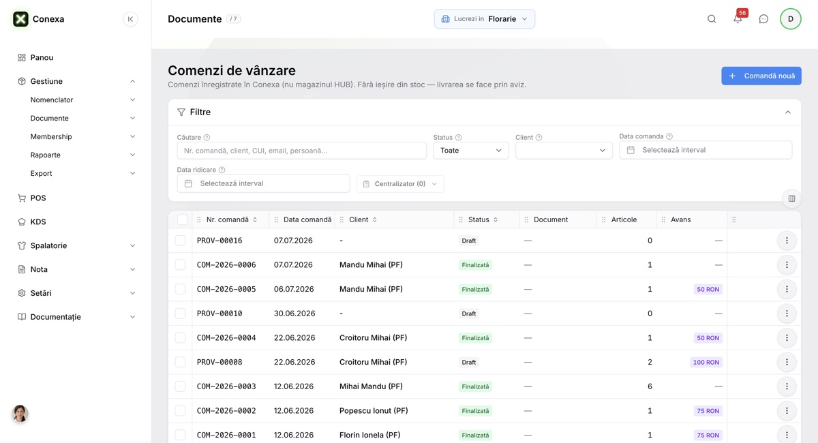This screenshot has height=443, width=818.
Task: Open the Status filter dropdown showing Toate
Action: pyautogui.click(x=471, y=151)
